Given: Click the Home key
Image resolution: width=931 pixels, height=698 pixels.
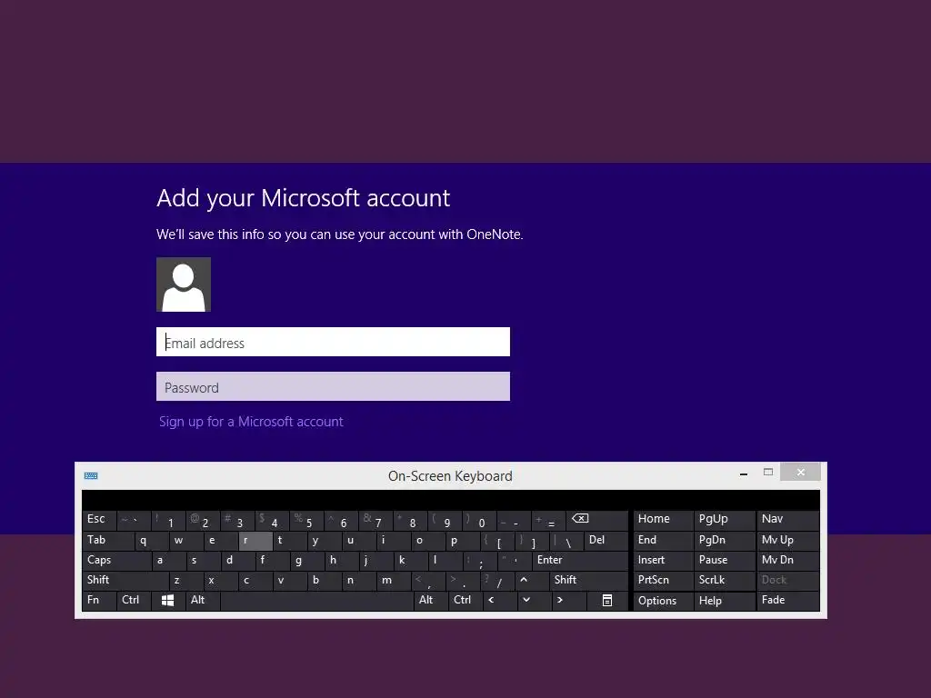Looking at the screenshot, I should (663, 521).
